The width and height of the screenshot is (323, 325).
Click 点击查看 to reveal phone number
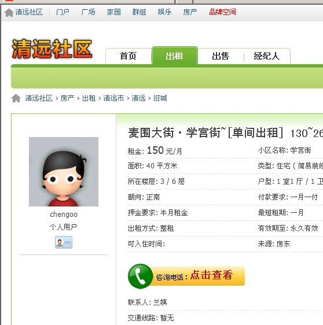[x=211, y=275]
